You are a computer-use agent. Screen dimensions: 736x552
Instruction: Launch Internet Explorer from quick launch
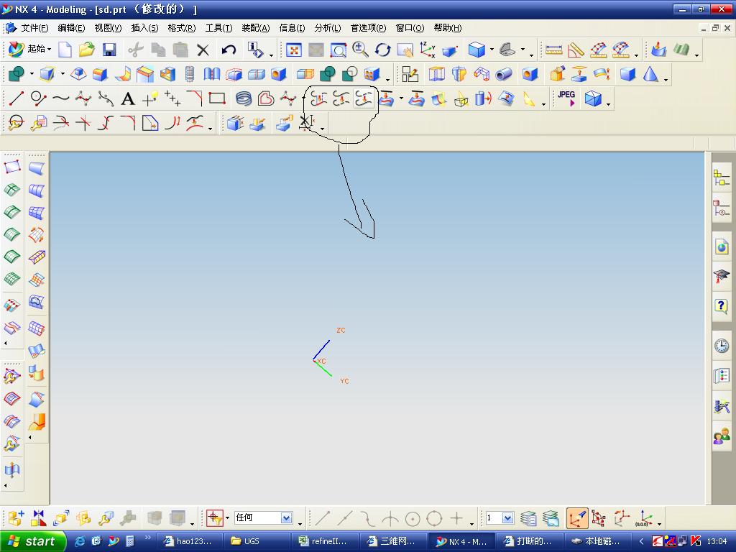coord(80,541)
